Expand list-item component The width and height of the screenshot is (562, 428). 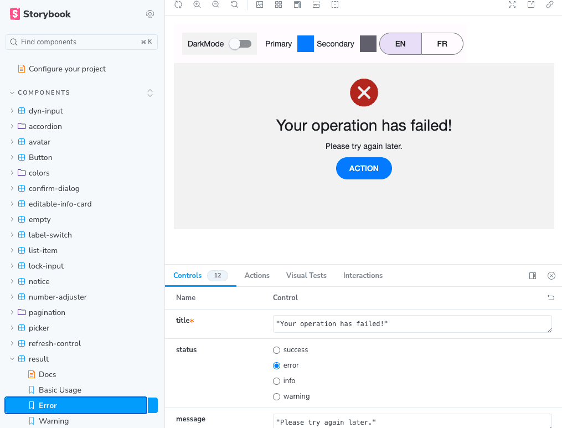point(43,250)
